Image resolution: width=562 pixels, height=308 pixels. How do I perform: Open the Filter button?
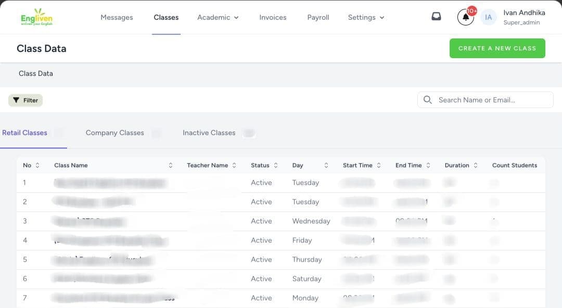25,100
